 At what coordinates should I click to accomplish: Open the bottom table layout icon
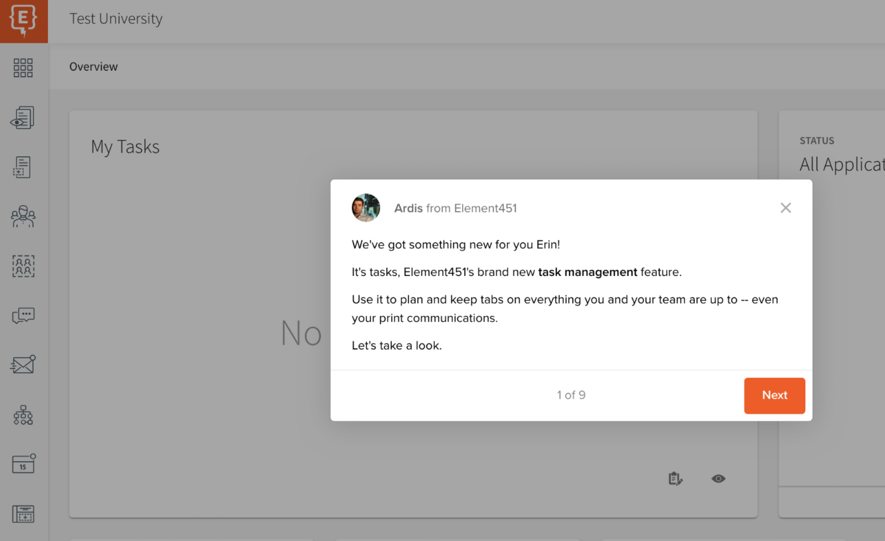pyautogui.click(x=23, y=514)
